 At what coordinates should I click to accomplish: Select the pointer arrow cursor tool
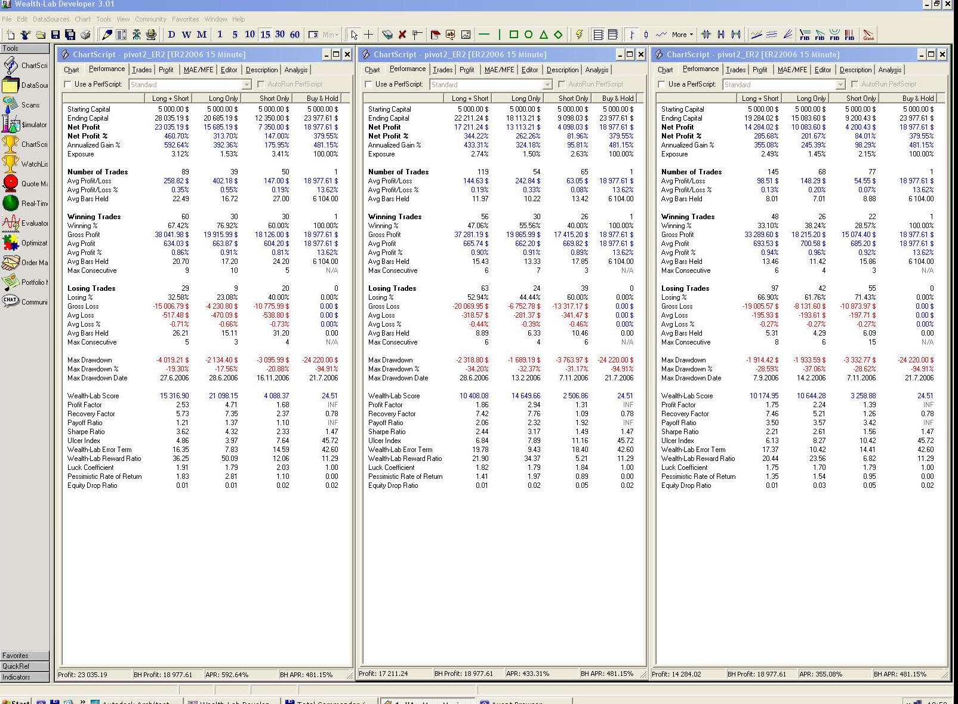pos(354,35)
